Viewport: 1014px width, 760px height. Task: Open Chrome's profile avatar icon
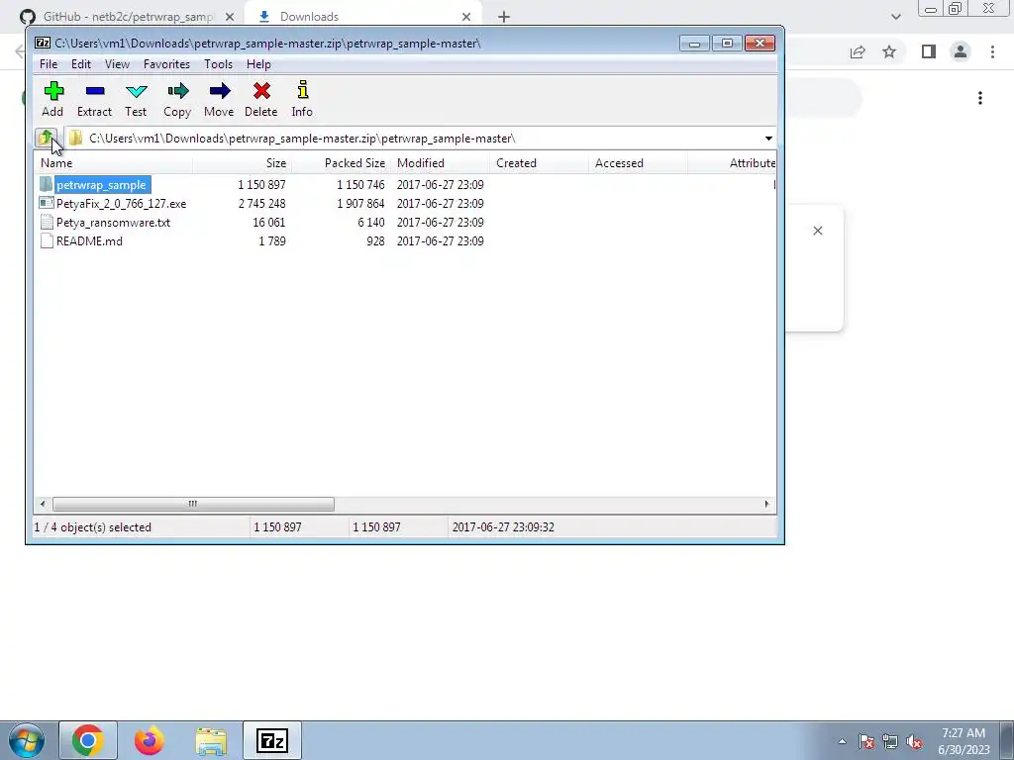tap(961, 51)
